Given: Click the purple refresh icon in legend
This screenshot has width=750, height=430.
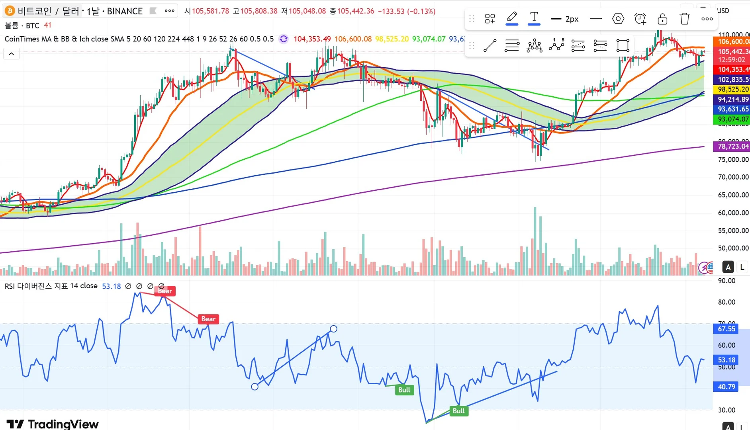Looking at the screenshot, I should coord(284,39).
